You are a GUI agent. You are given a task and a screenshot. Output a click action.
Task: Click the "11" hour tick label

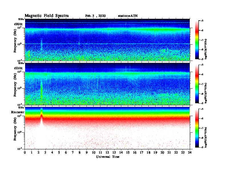[100, 152]
